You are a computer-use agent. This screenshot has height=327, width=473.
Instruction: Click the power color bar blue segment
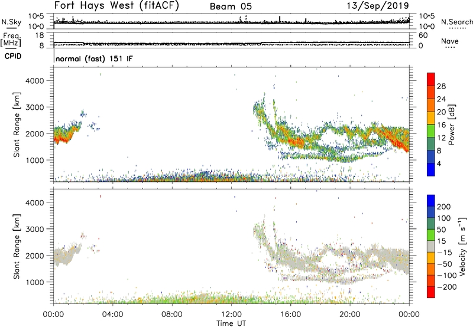click(431, 169)
